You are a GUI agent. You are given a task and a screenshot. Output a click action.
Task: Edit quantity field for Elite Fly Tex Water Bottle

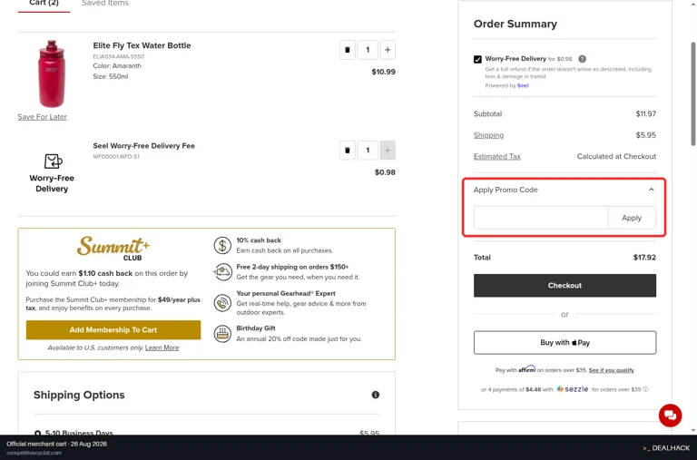point(368,50)
